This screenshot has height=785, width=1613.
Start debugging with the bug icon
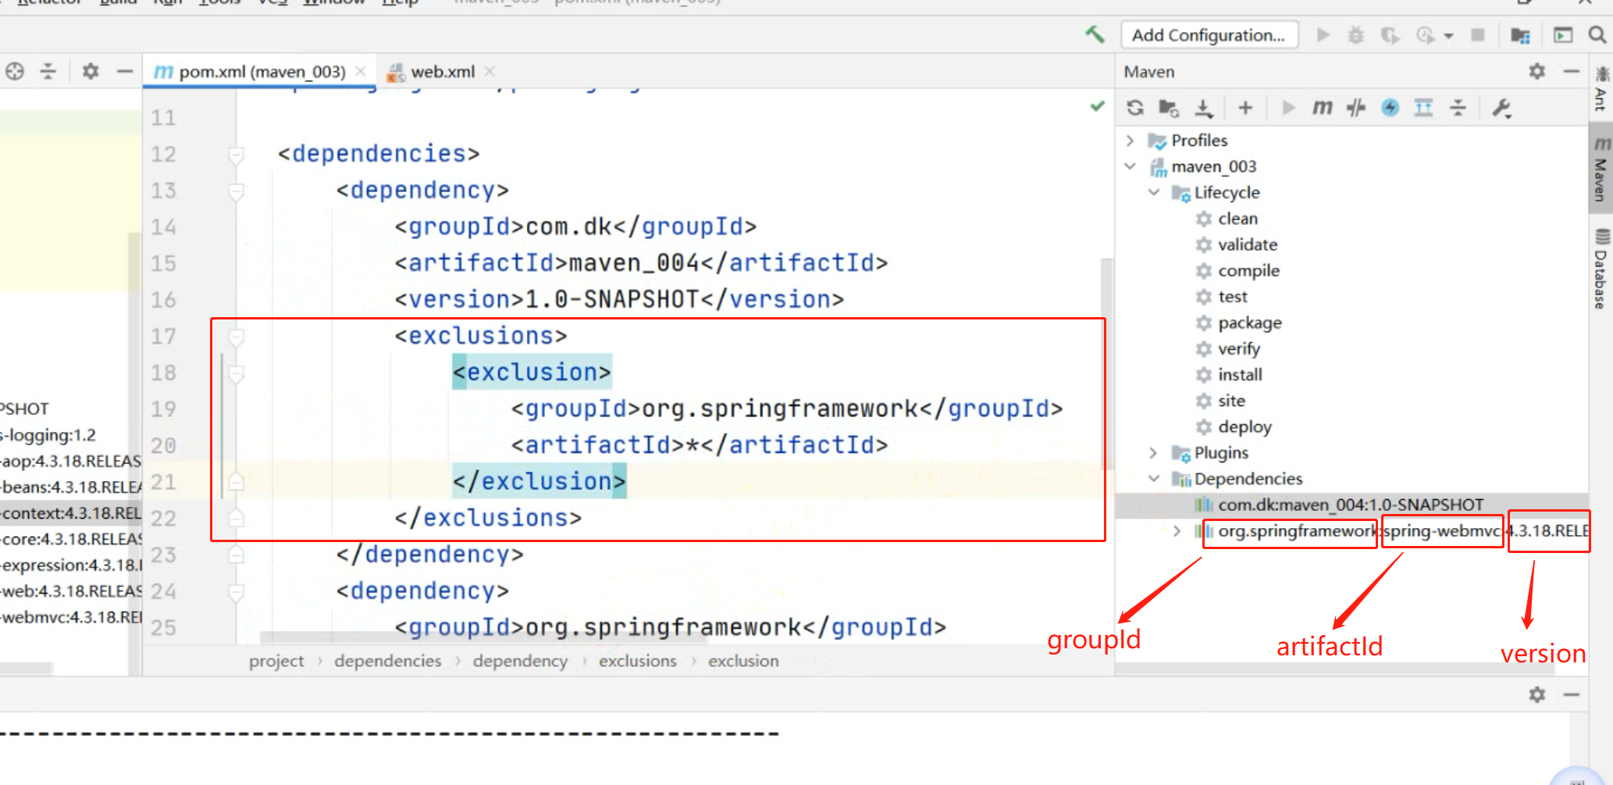(1356, 35)
